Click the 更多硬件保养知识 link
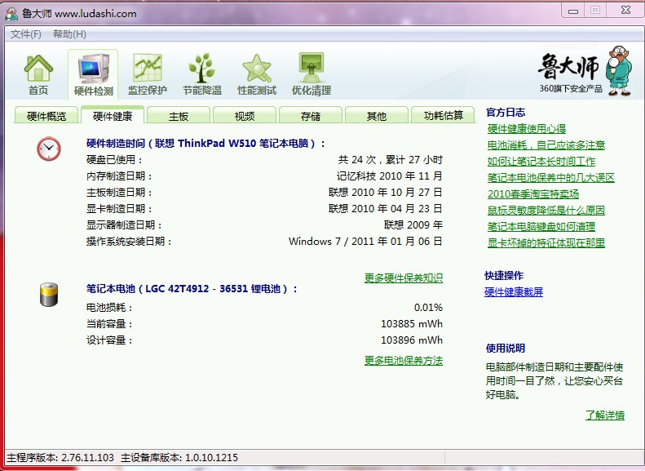 click(404, 278)
